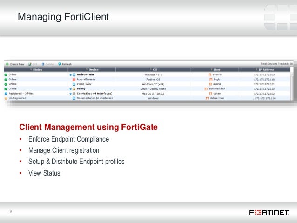The height and width of the screenshot is (223, 297).
Task: Select the ayang-x220 device name
Action: click(x=84, y=84)
